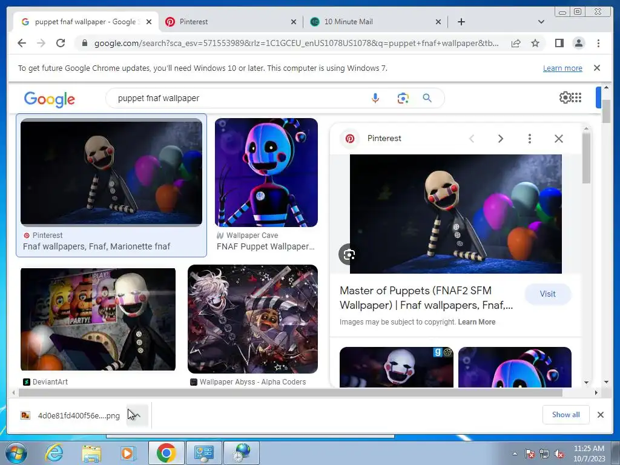Open Chrome three-dot menu
620x465 pixels.
pyautogui.click(x=598, y=43)
